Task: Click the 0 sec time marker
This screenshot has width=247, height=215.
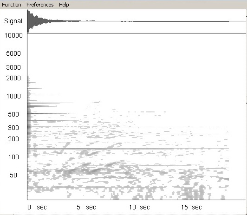Action: coord(37,207)
